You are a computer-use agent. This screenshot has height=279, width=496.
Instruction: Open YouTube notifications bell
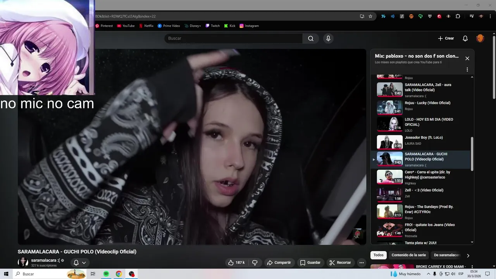click(x=465, y=38)
